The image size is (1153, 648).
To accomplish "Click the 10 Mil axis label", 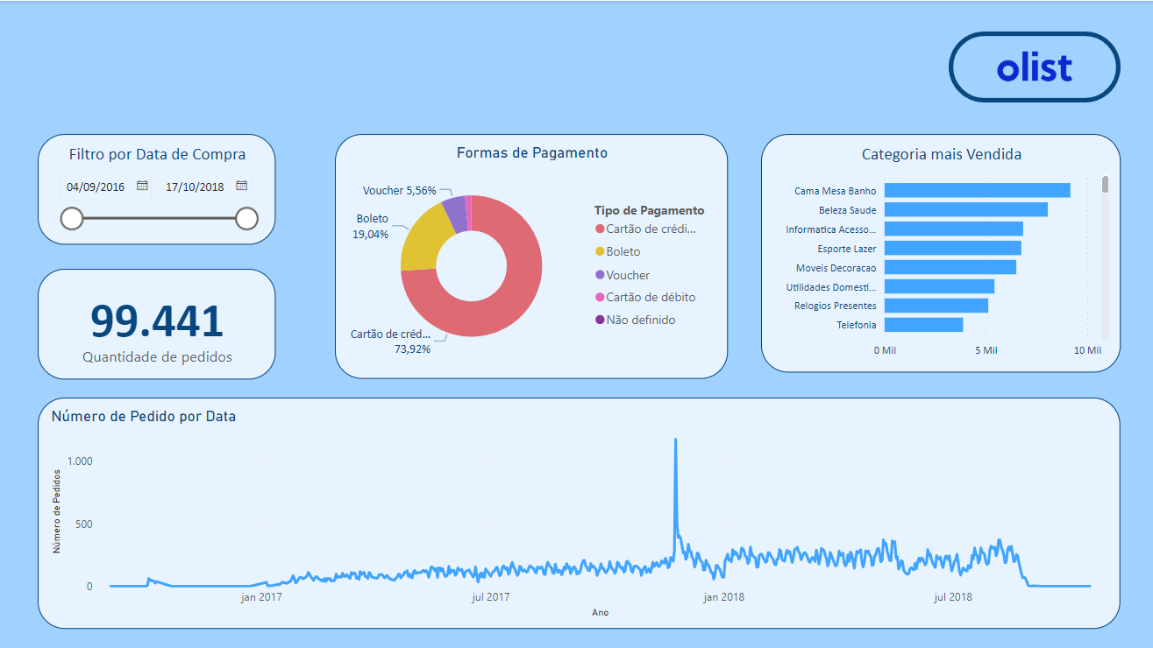I will point(1087,350).
